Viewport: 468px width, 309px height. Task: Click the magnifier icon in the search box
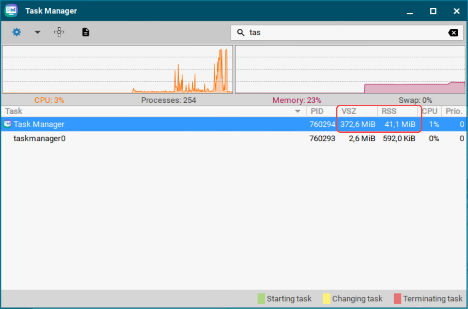242,32
